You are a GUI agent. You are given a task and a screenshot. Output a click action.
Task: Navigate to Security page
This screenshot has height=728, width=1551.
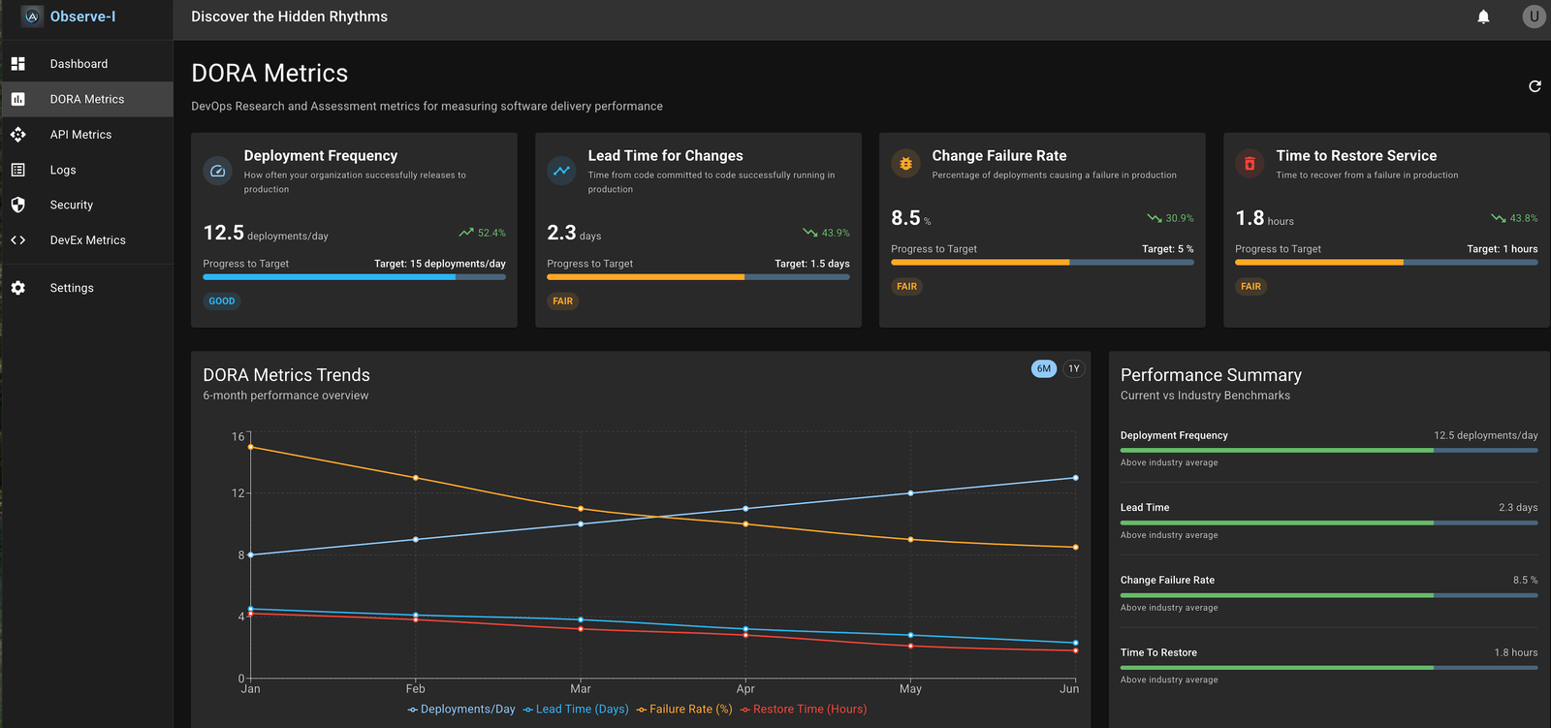pyautogui.click(x=86, y=205)
